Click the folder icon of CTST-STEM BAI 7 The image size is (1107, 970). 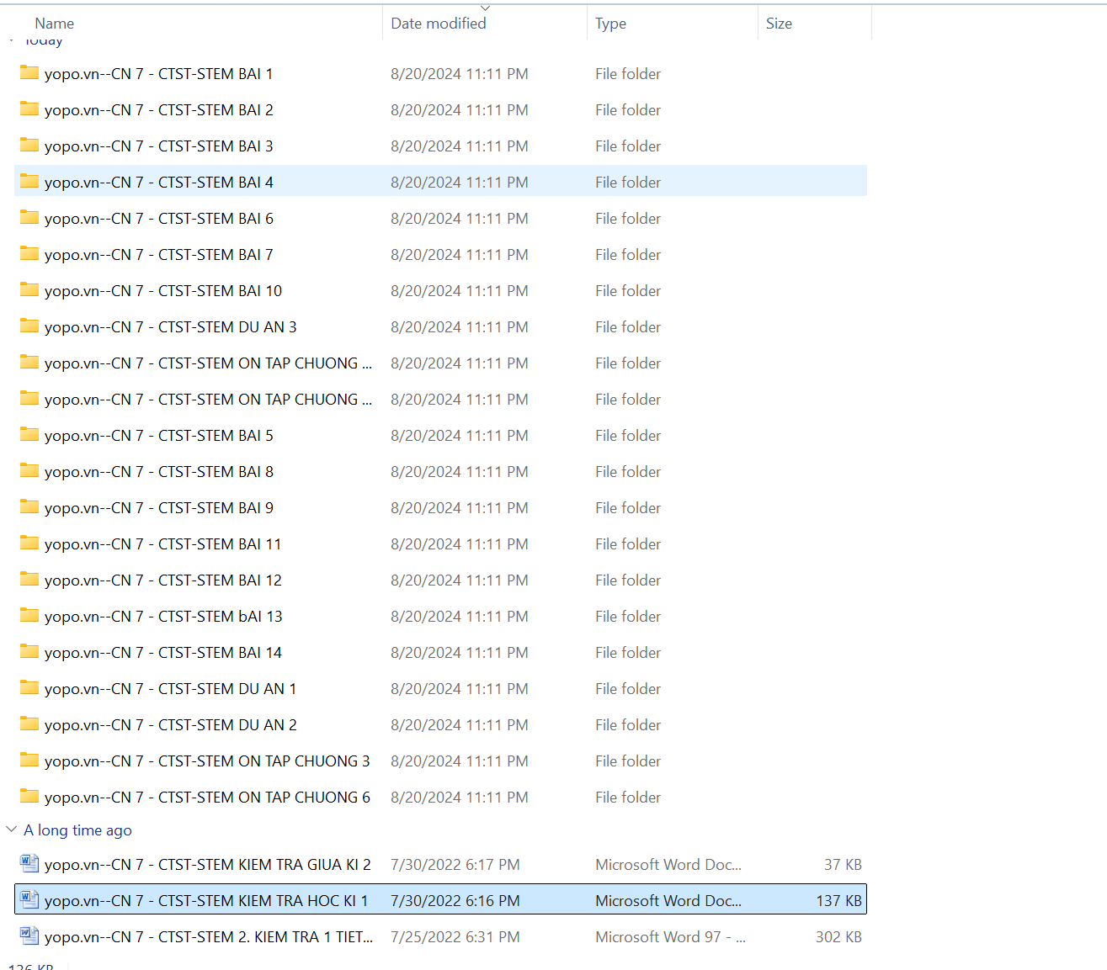[x=29, y=254]
